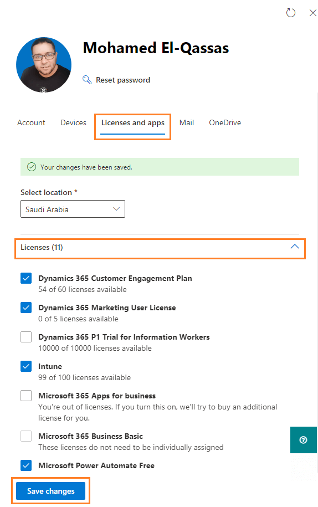
Task: Click '0 of 5 licenses available' text
Action: [x=78, y=319]
